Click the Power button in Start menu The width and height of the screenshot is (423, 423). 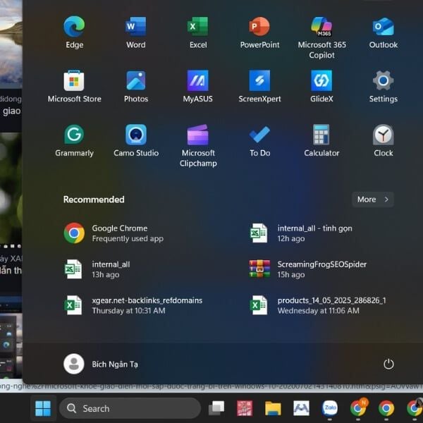pyautogui.click(x=388, y=364)
